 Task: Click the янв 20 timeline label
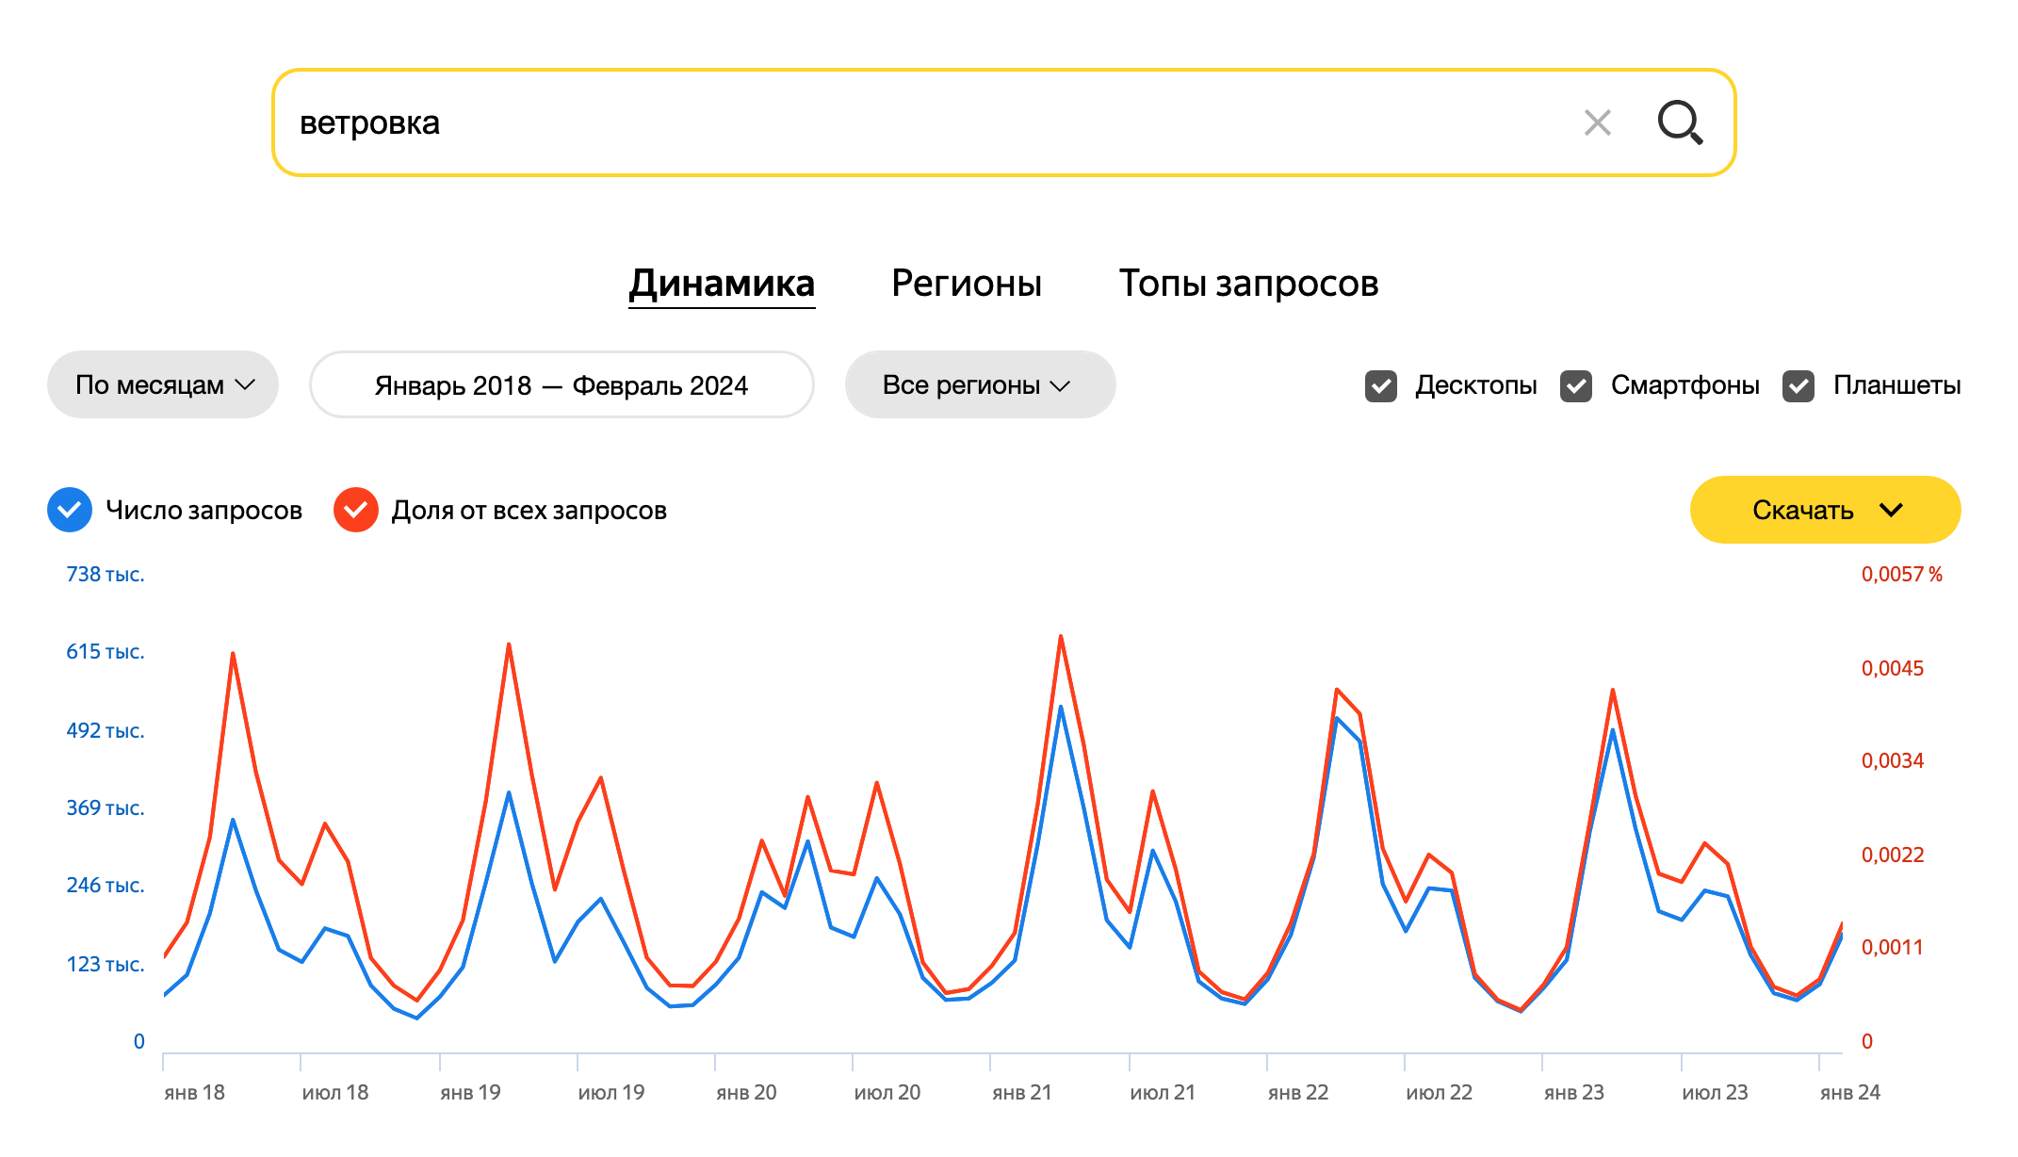746,1092
